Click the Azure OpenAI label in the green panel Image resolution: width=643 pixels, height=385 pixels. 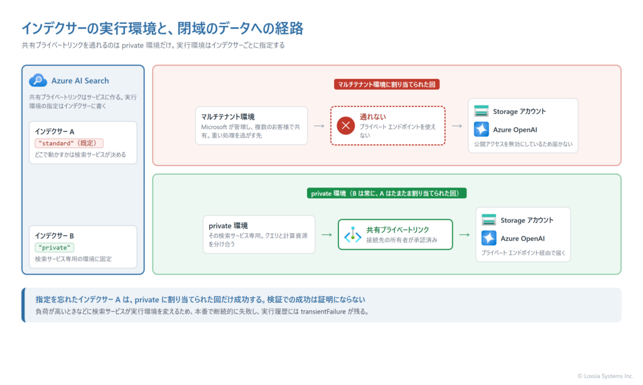[522, 239]
